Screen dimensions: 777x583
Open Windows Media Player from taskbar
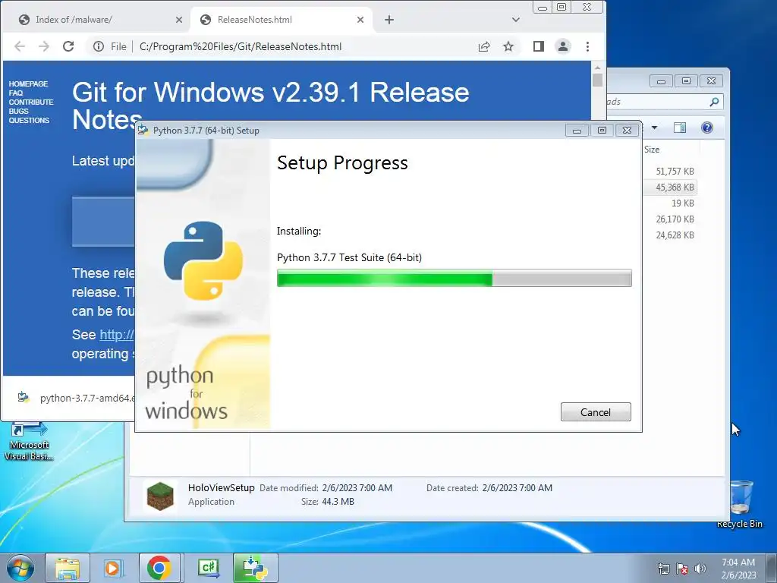(x=113, y=568)
